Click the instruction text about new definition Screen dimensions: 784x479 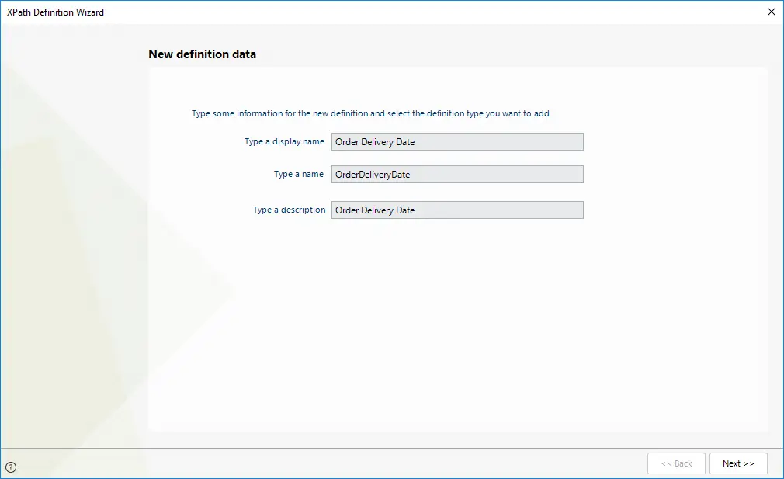[370, 113]
